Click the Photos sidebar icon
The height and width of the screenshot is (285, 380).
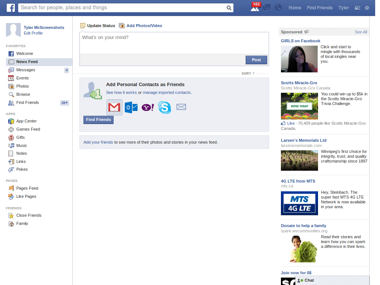point(11,86)
